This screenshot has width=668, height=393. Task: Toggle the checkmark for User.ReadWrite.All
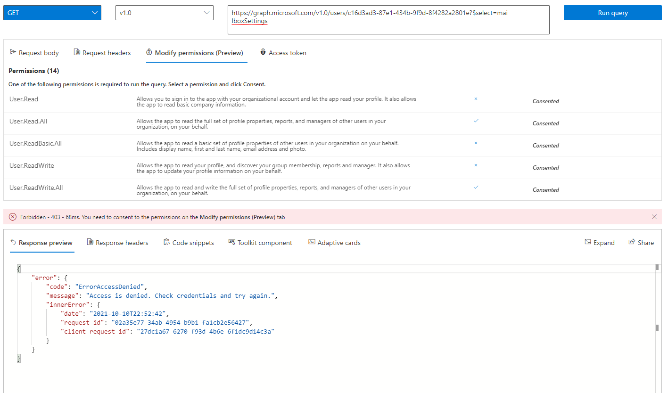[x=476, y=187]
